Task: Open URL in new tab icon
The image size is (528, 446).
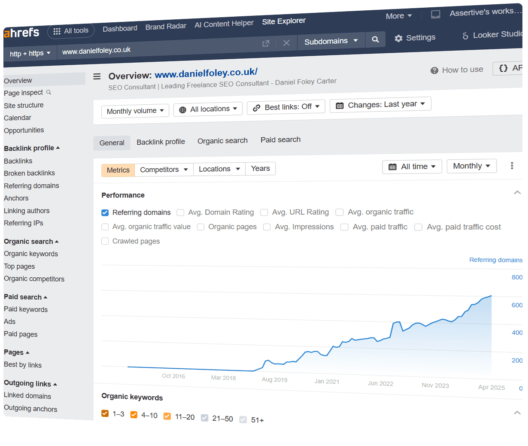Action: pos(266,43)
